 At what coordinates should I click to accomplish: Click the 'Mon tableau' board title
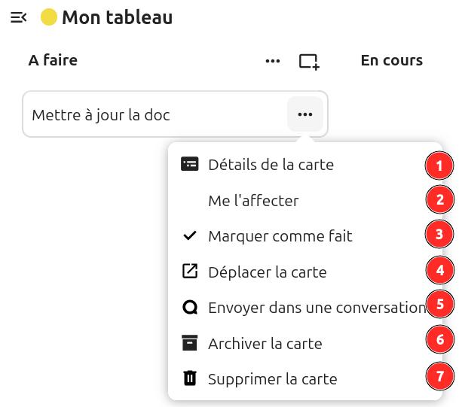(x=117, y=17)
